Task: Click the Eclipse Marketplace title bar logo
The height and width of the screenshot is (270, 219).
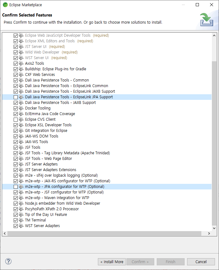Action: click(5, 5)
